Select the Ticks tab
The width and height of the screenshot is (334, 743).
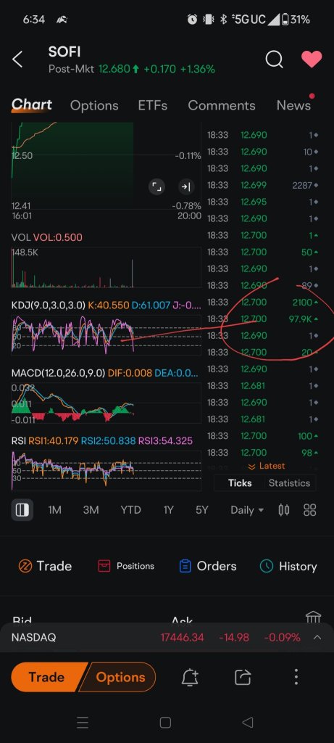pos(239,483)
